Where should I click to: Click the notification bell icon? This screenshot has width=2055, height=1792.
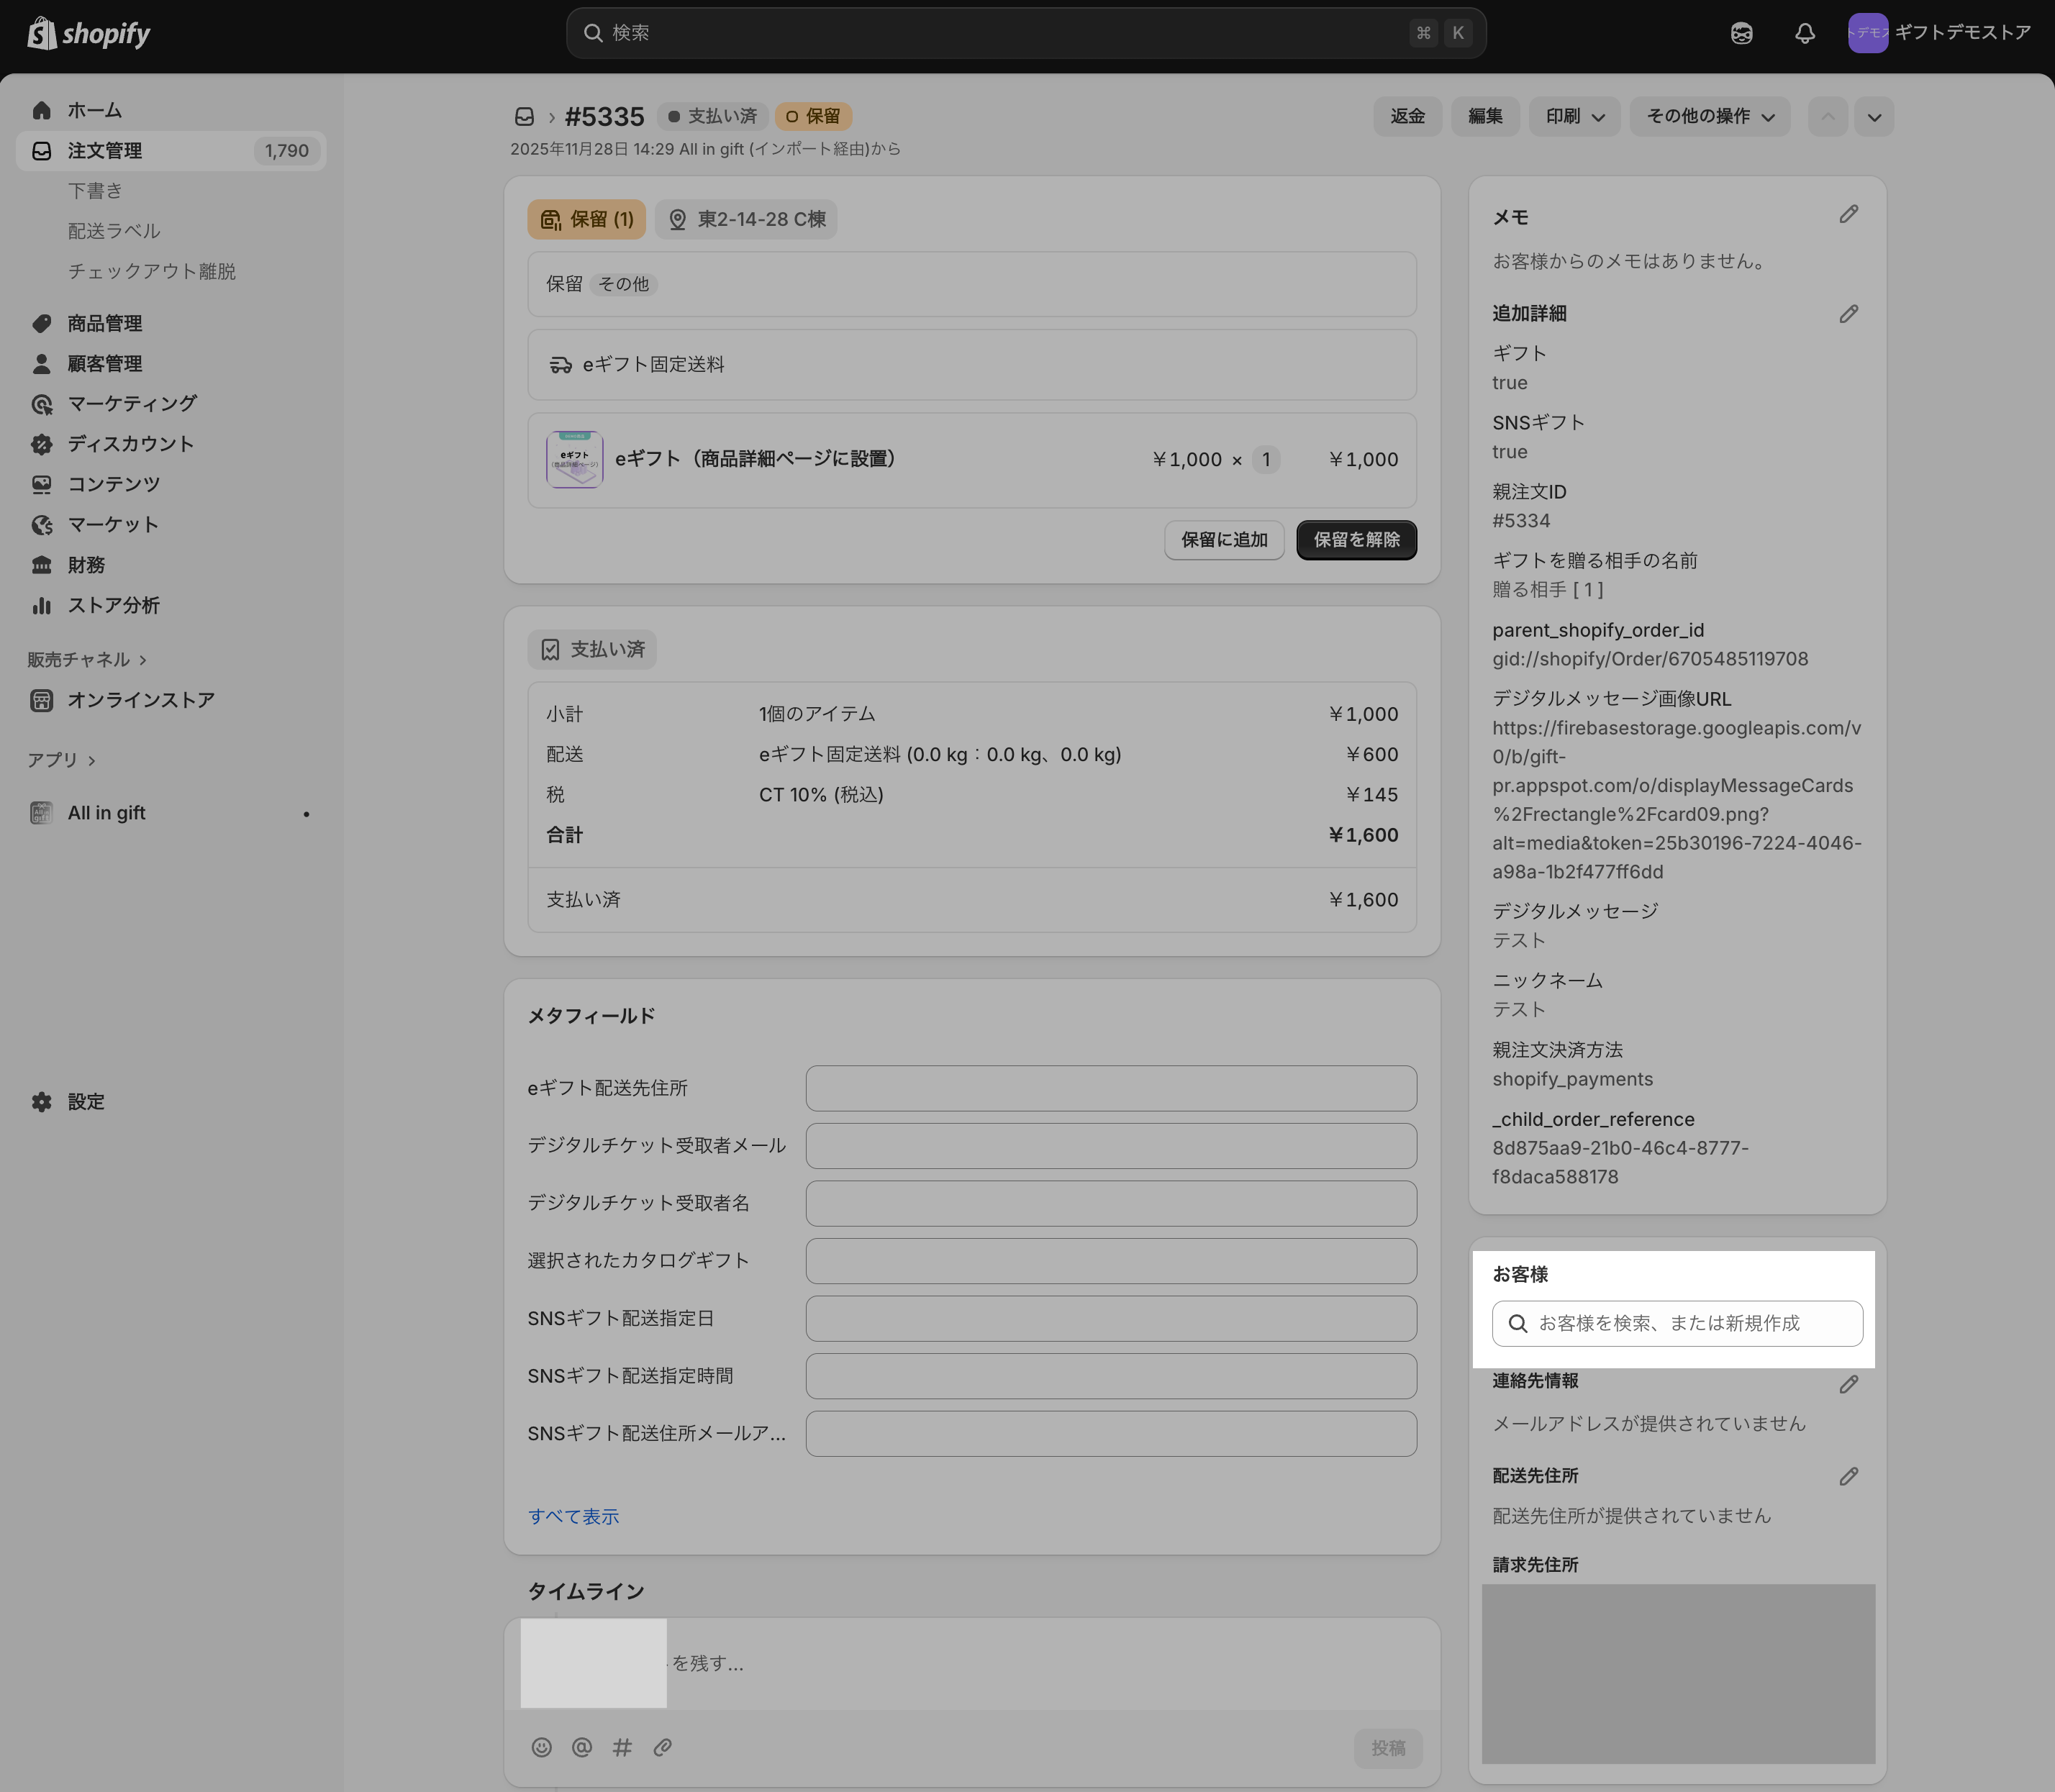(1804, 33)
